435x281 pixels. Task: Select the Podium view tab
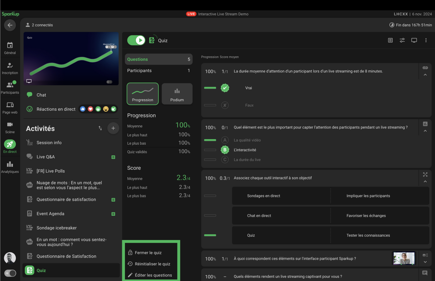[177, 94]
